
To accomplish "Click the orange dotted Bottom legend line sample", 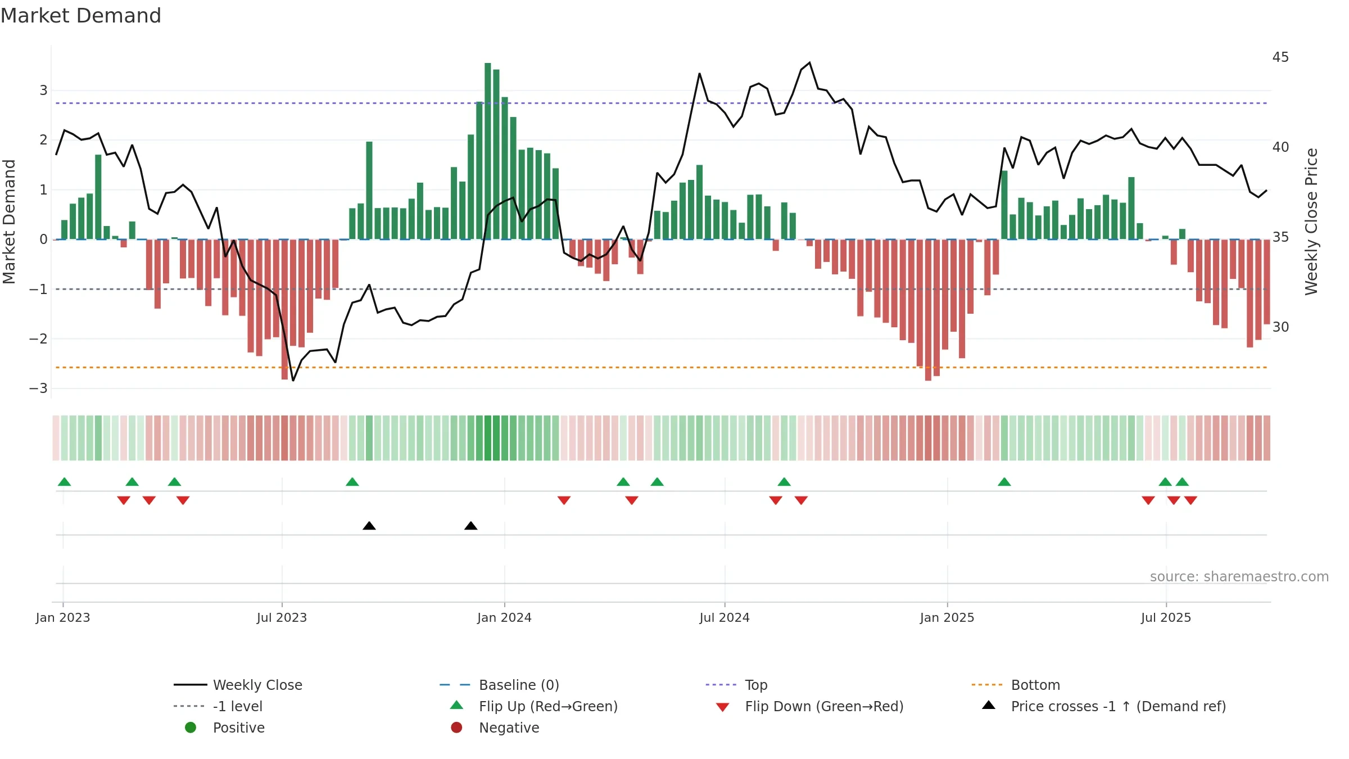I will click(988, 685).
